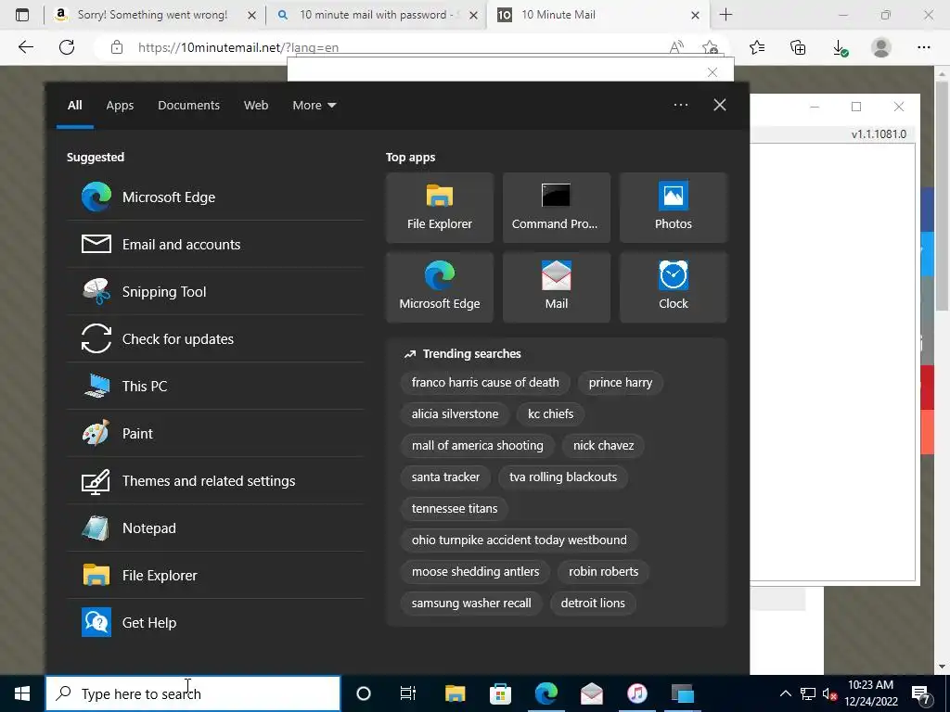Select Check for updates suggestion
Screen dimensions: 950x712
coord(215,338)
